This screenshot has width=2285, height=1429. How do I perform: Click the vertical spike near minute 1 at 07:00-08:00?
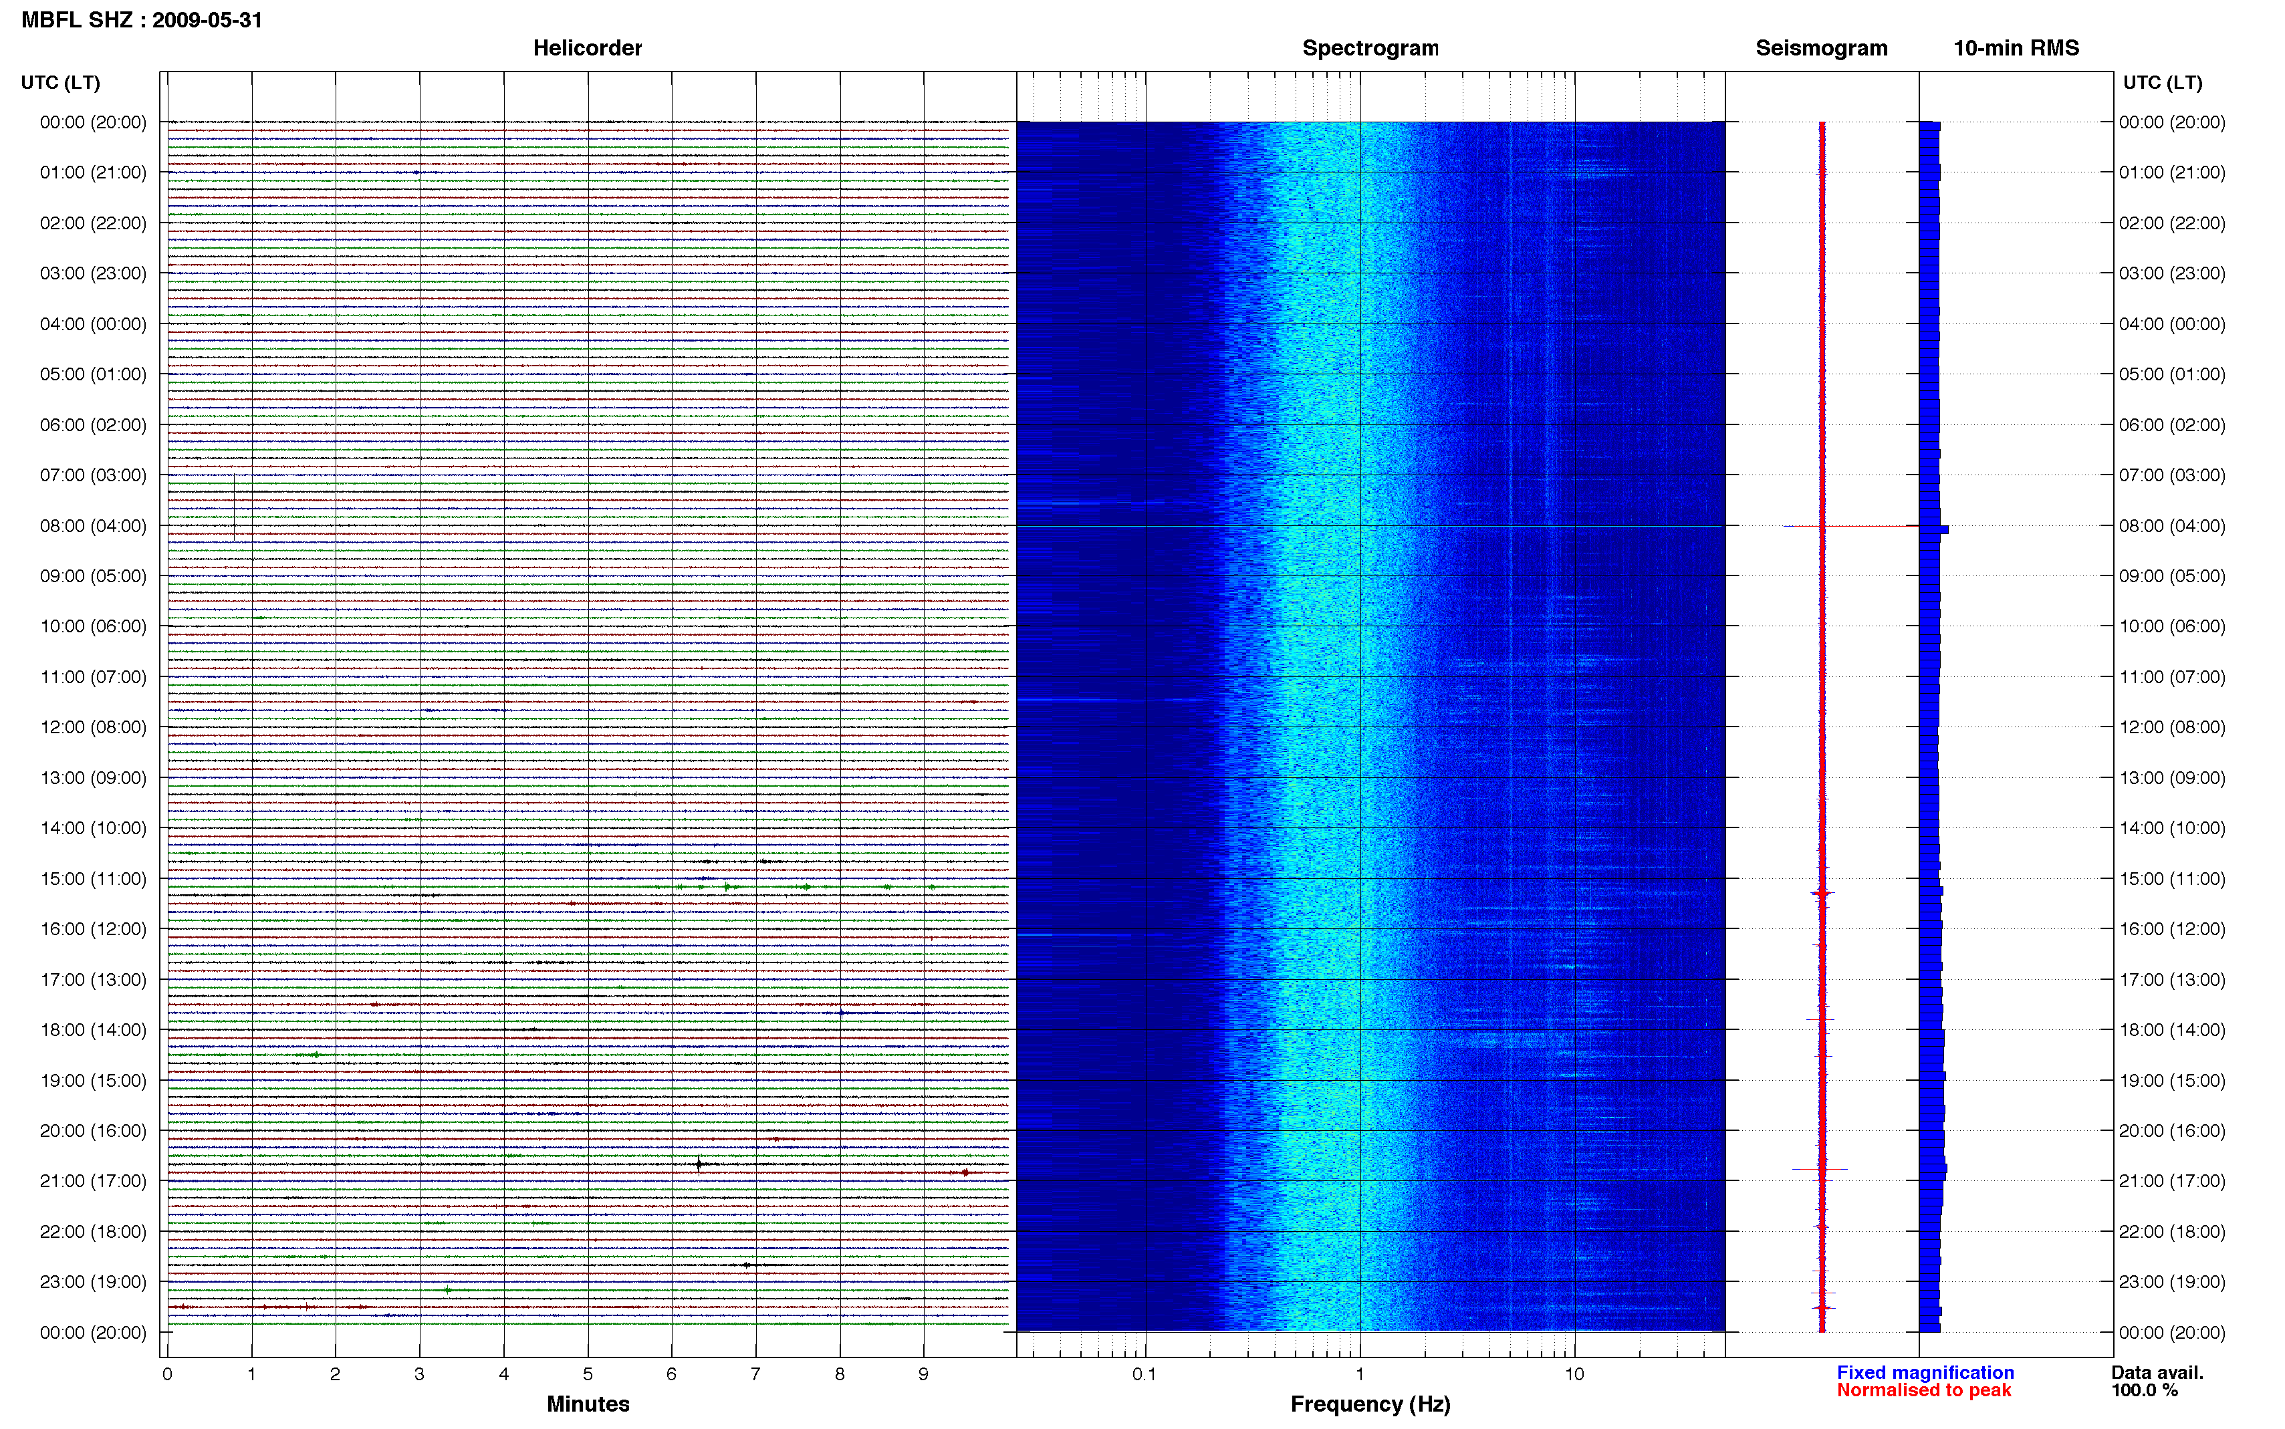[235, 507]
